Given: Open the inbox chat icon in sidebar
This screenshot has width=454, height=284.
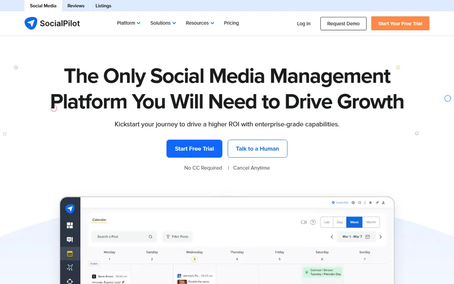Looking at the screenshot, I should click(x=70, y=239).
